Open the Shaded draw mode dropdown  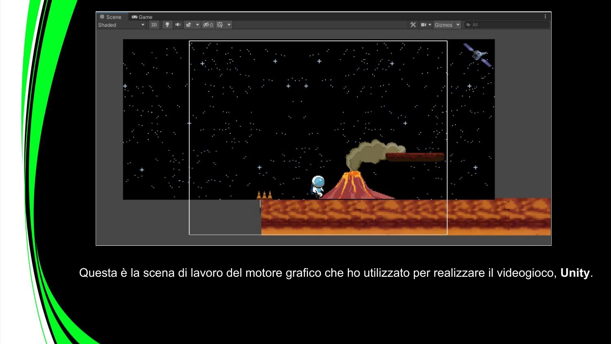pyautogui.click(x=121, y=25)
